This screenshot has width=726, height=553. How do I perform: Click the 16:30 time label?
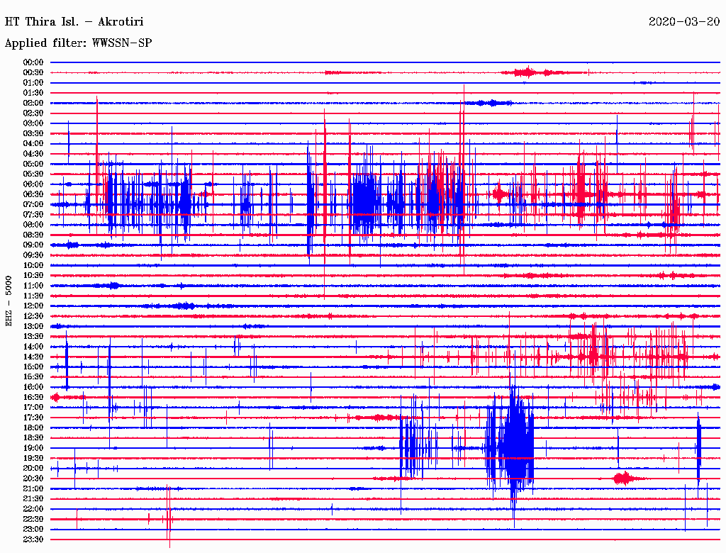(33, 398)
